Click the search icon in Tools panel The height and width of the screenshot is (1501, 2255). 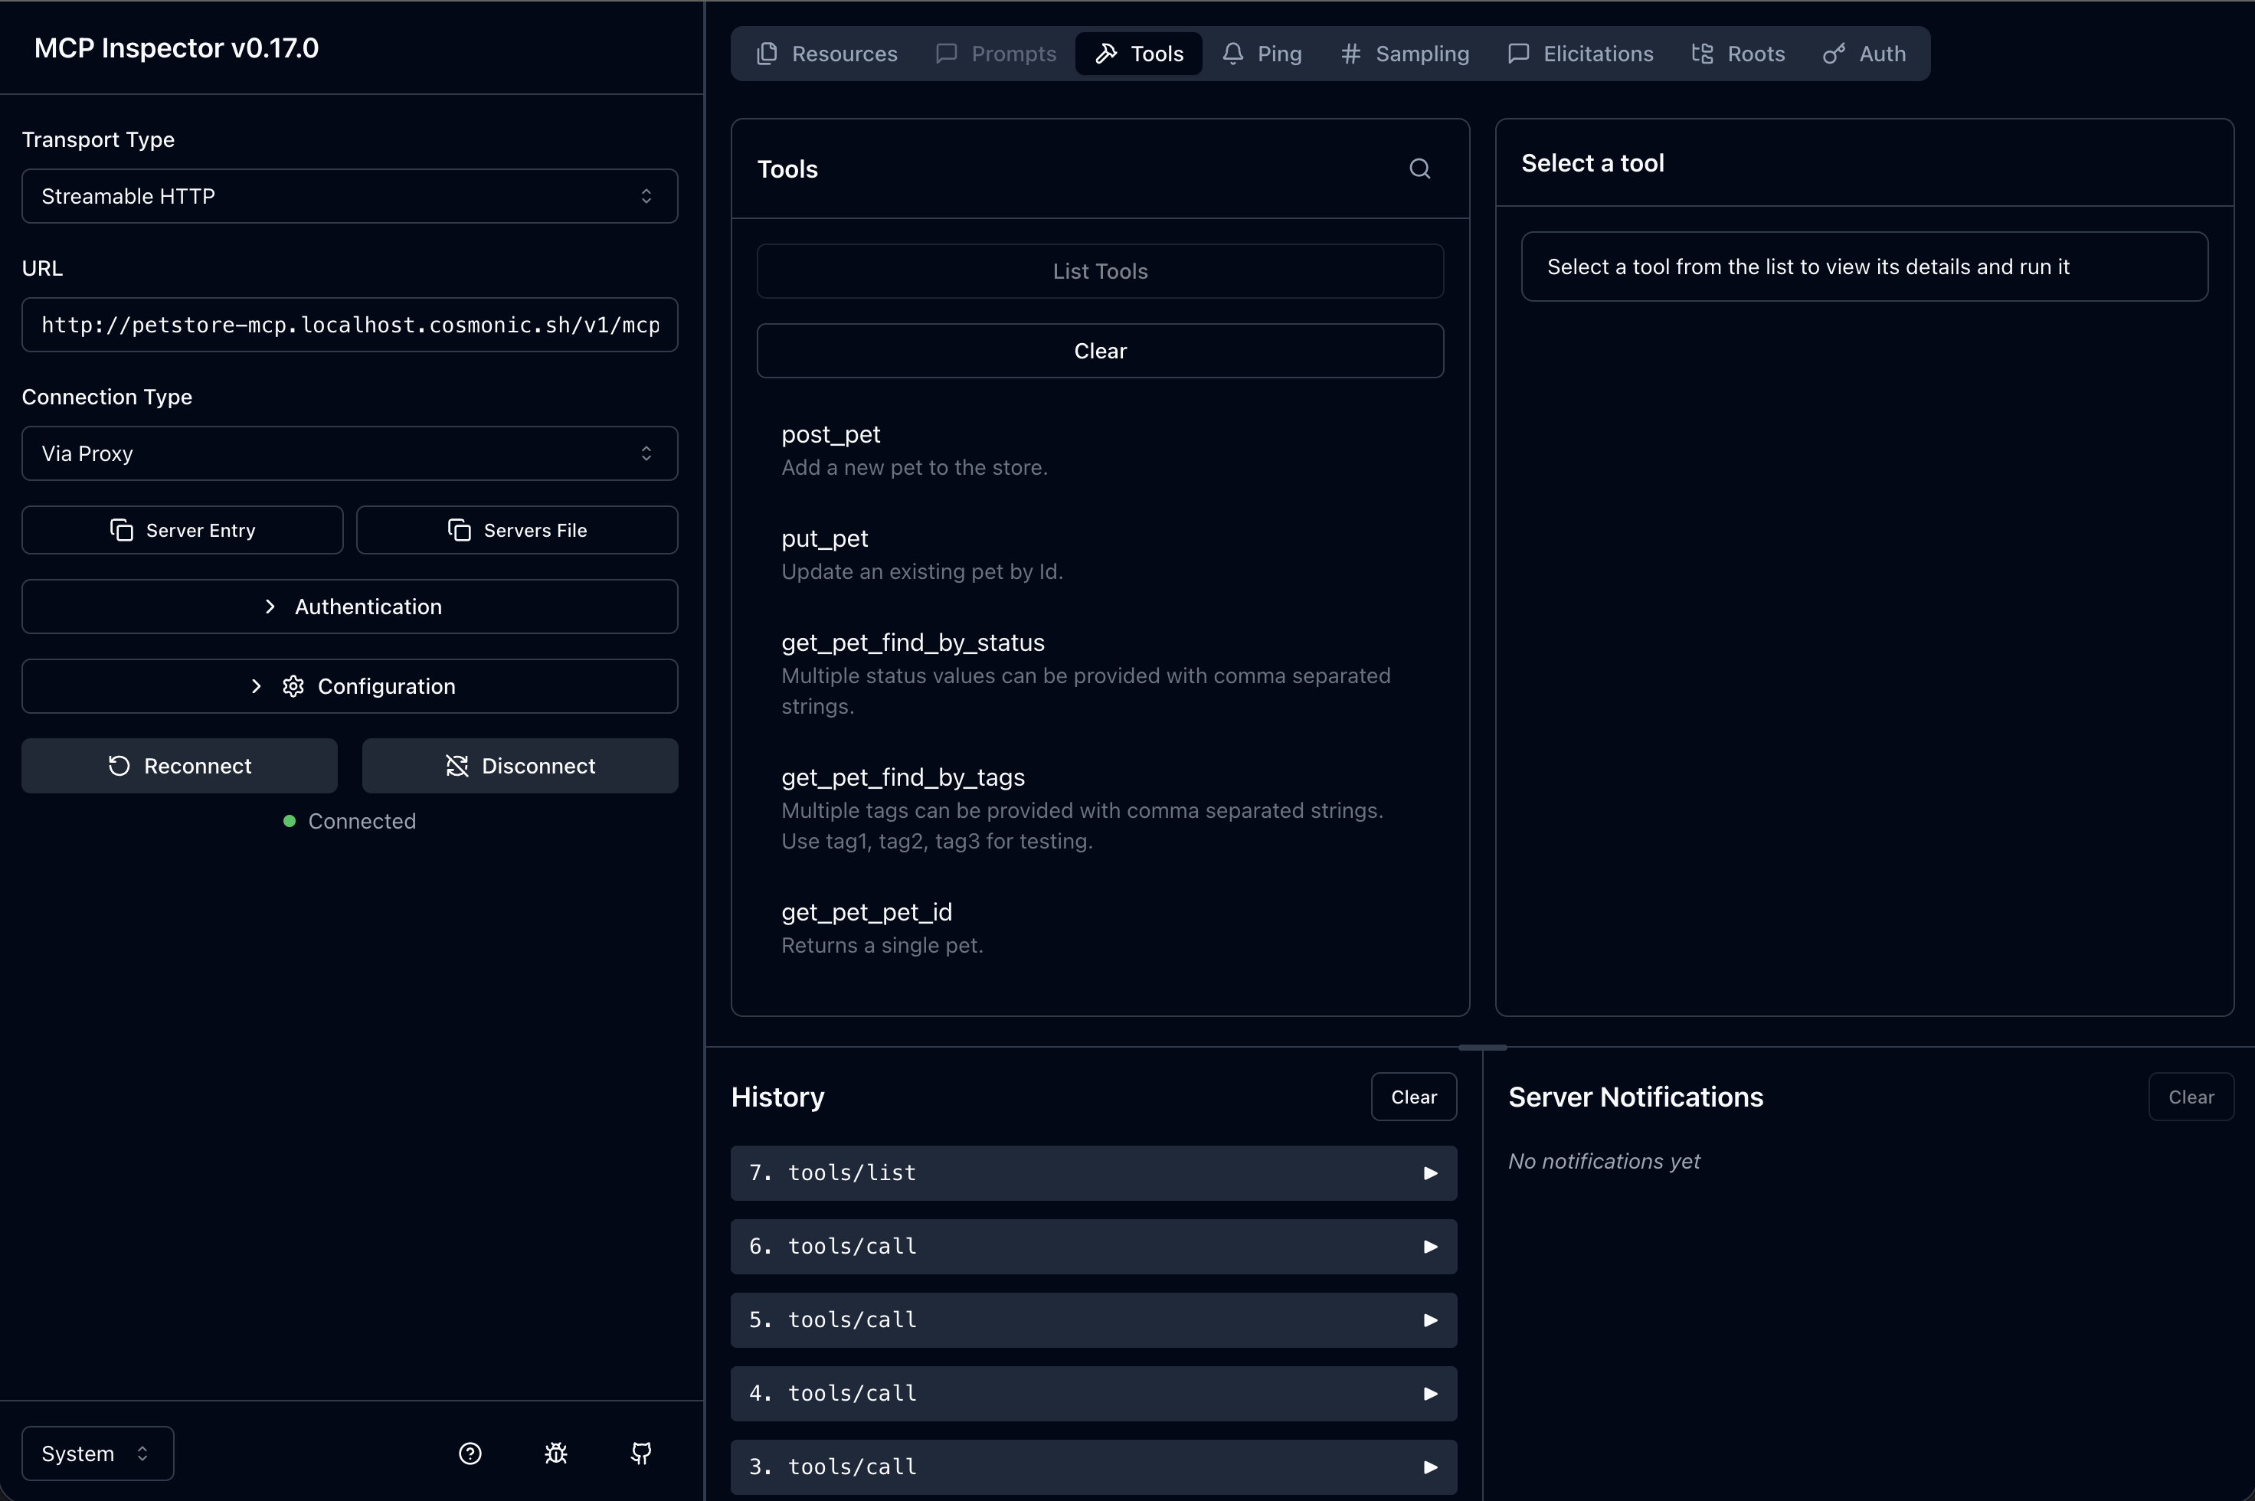tap(1419, 169)
